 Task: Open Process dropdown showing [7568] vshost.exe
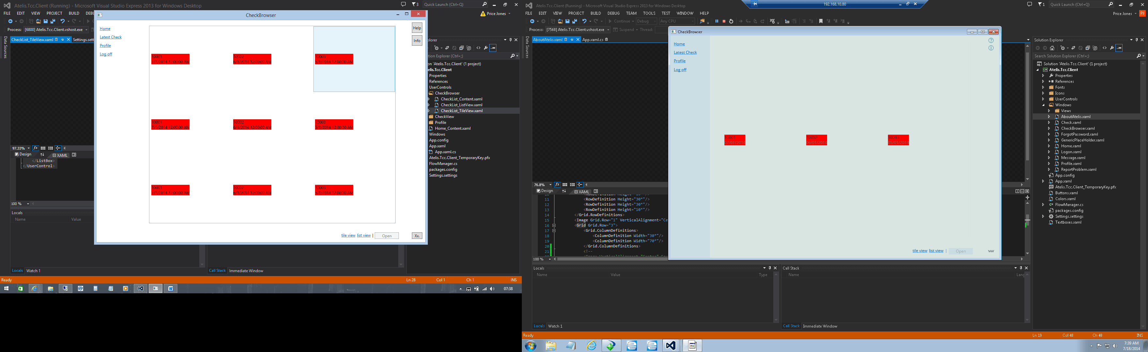[x=578, y=30]
